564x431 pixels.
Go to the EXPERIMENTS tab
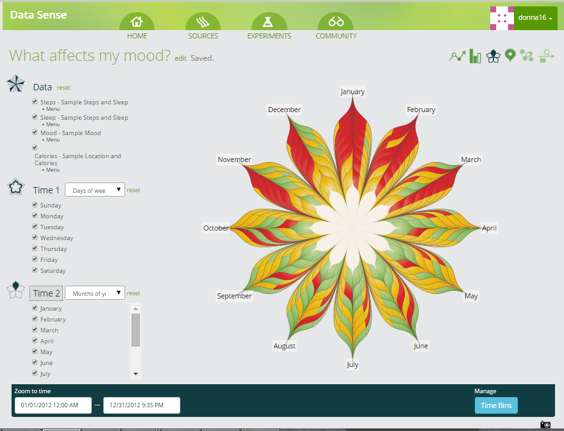click(x=269, y=36)
